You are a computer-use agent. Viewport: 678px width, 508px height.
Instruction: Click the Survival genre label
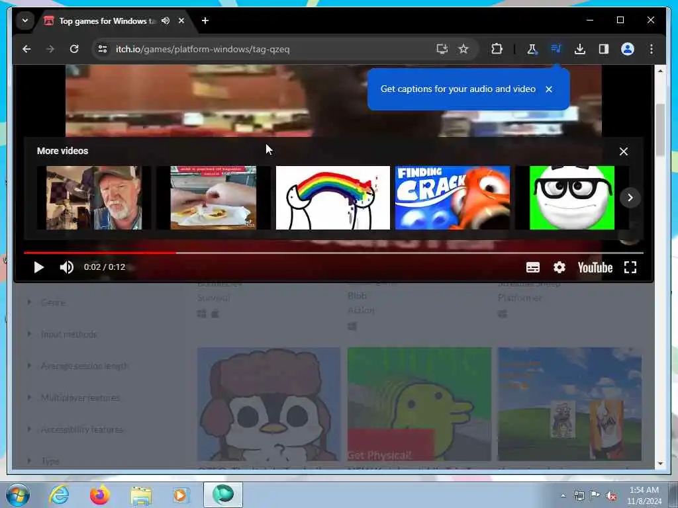point(213,298)
